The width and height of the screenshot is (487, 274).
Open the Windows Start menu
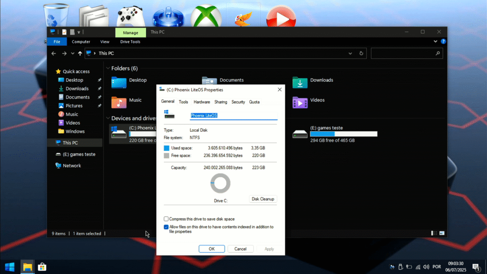point(10,267)
